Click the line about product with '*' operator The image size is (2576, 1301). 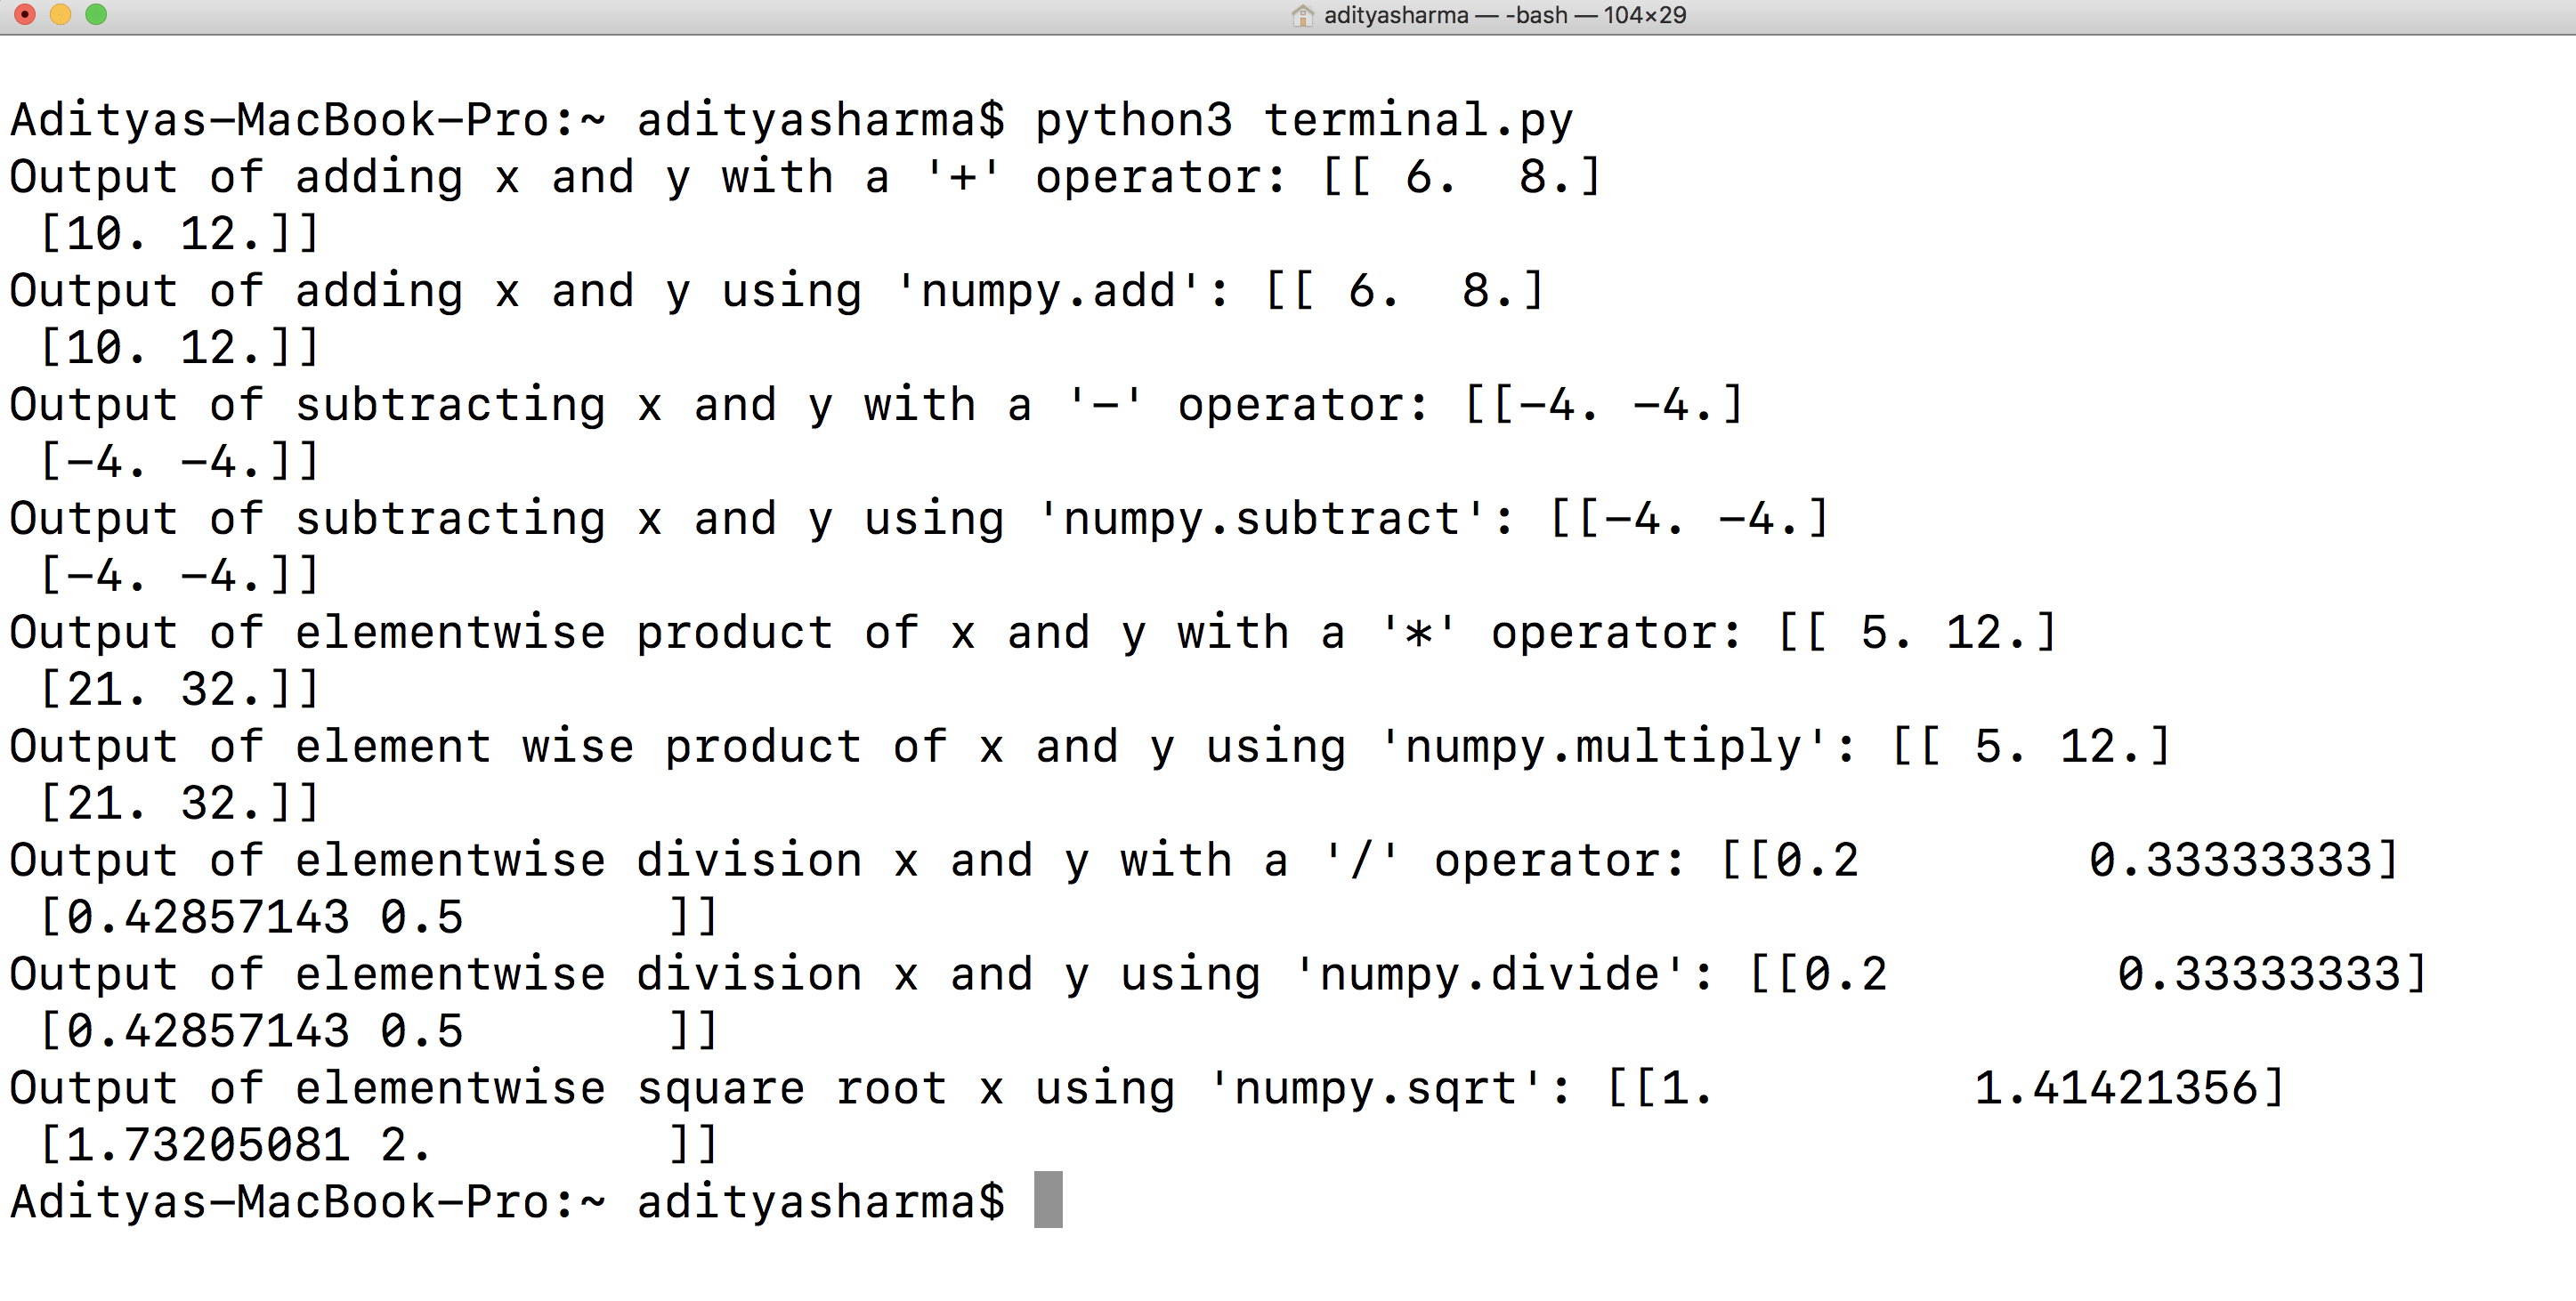click(x=1033, y=634)
